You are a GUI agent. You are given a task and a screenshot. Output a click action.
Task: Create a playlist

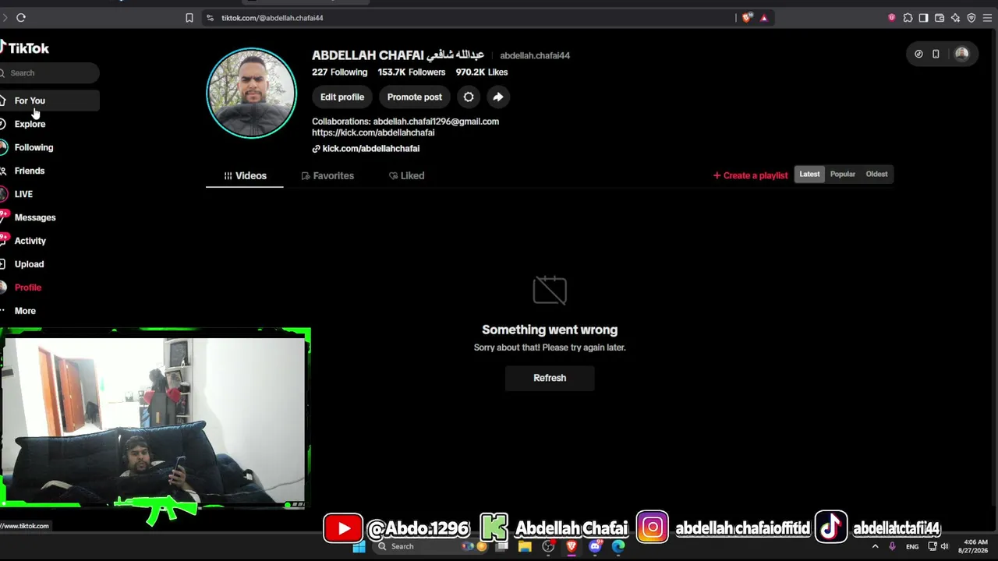[750, 175]
